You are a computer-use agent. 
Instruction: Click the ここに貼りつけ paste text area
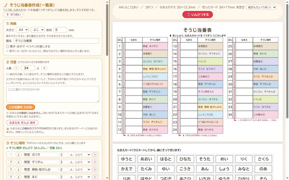53,94
